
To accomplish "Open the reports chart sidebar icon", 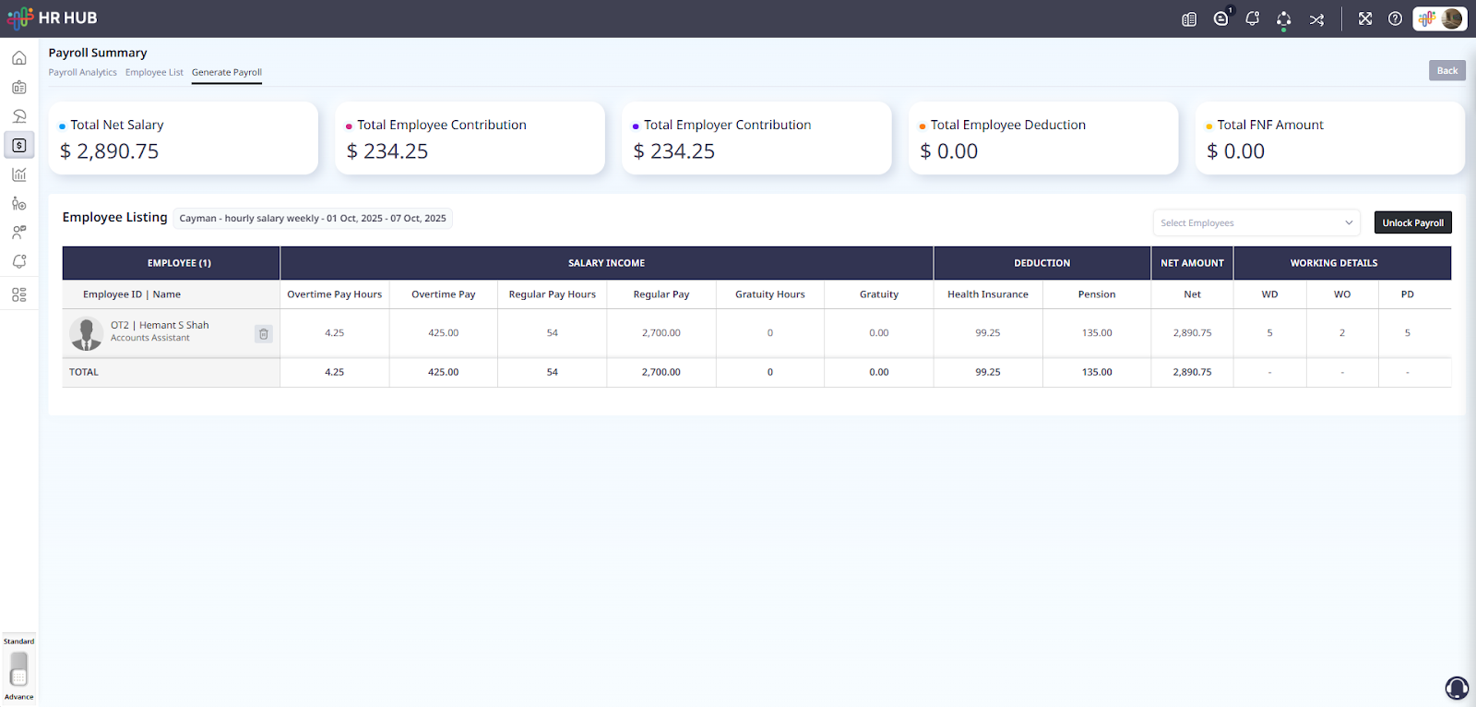I will tap(19, 174).
